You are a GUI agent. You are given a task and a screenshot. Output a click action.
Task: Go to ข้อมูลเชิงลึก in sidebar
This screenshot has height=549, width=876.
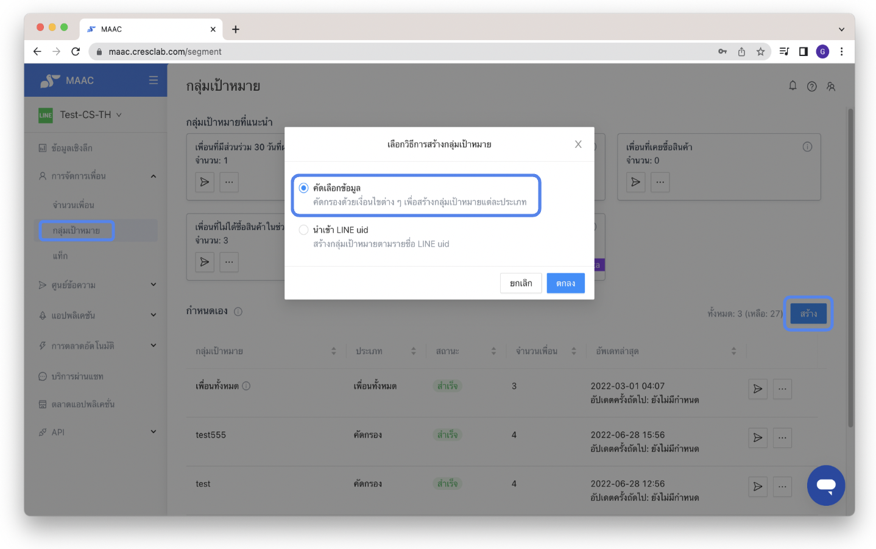coord(72,148)
